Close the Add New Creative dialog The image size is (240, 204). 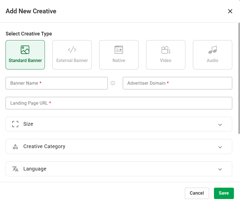point(230,11)
